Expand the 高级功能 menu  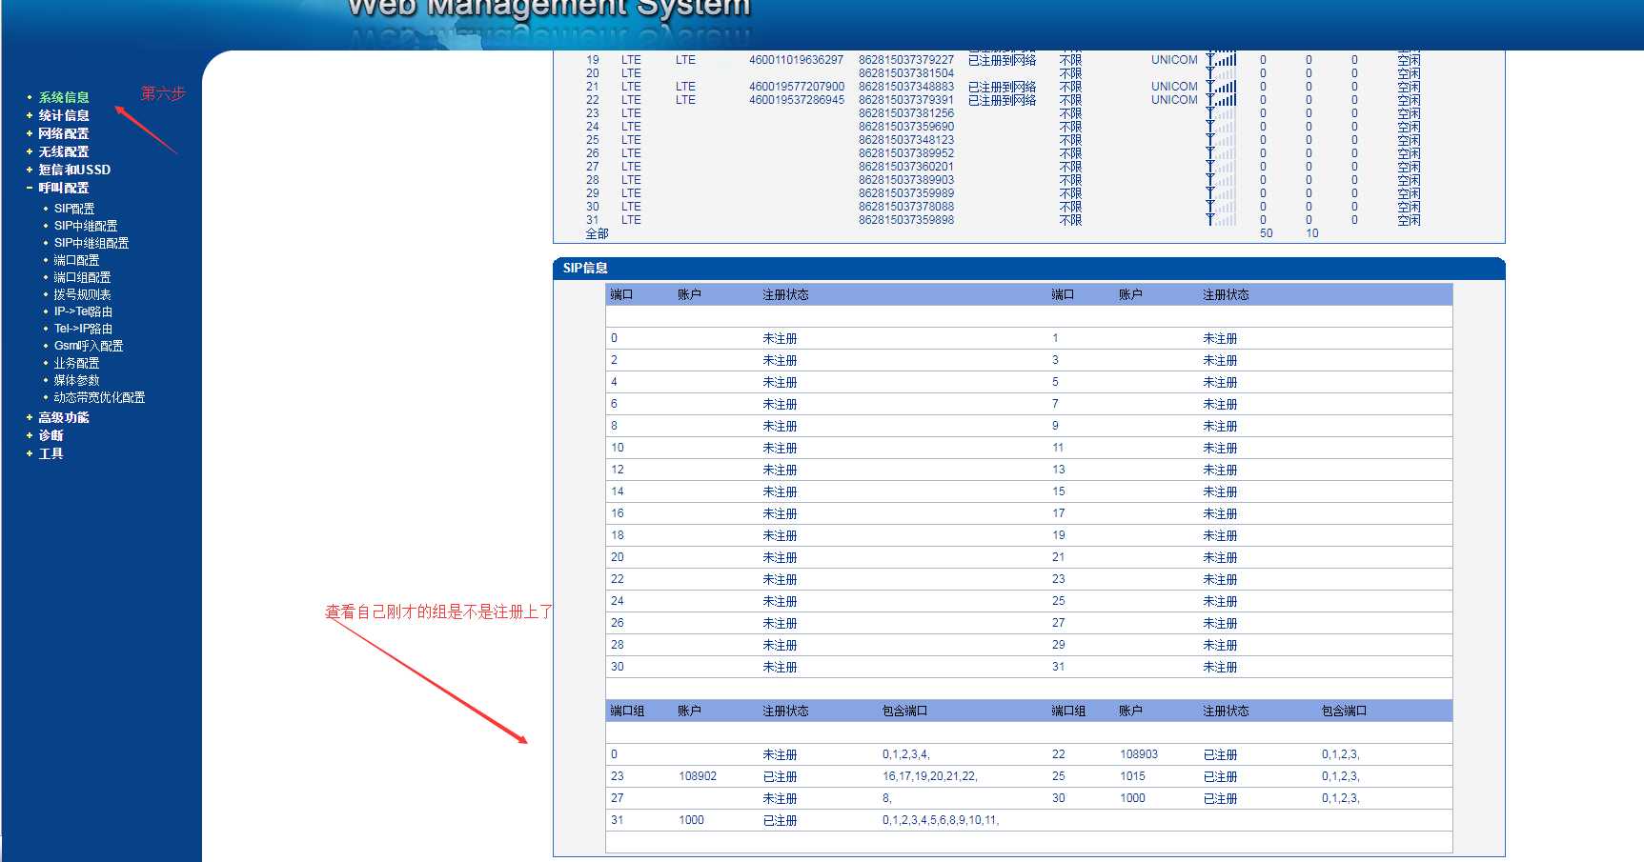pyautogui.click(x=64, y=417)
